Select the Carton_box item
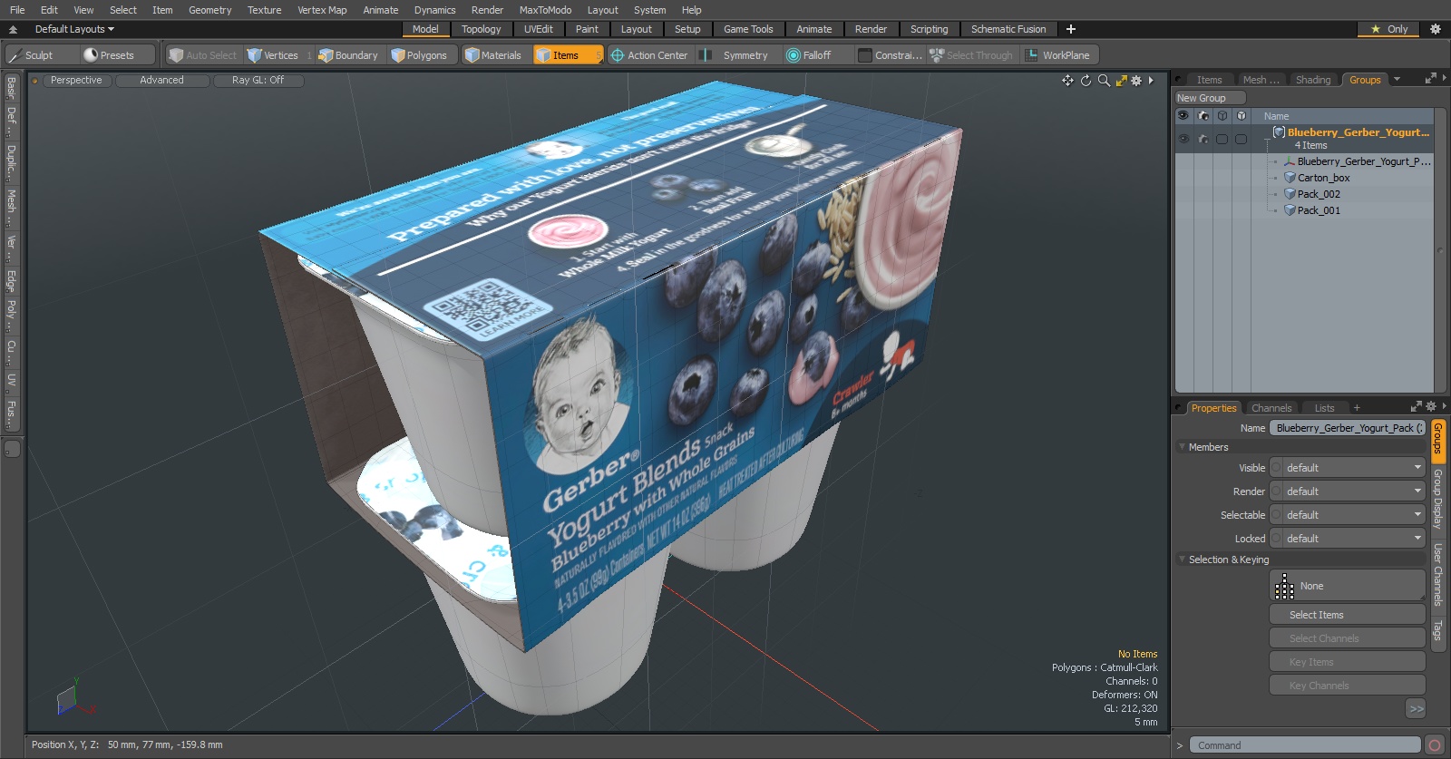Image resolution: width=1451 pixels, height=759 pixels. (x=1323, y=178)
